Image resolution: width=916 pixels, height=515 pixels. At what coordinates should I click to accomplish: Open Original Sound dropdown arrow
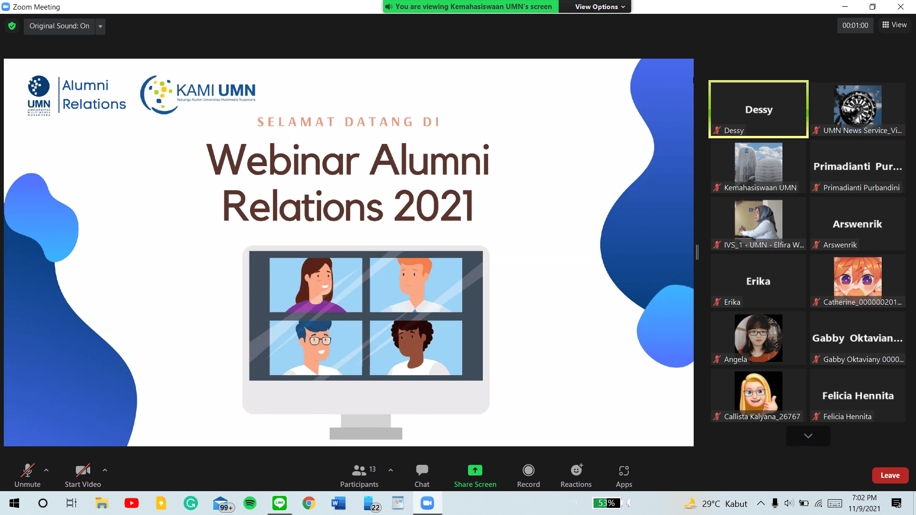click(100, 26)
